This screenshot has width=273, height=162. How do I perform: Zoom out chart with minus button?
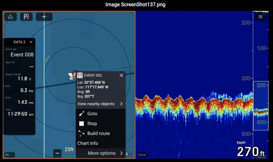tap(57, 153)
